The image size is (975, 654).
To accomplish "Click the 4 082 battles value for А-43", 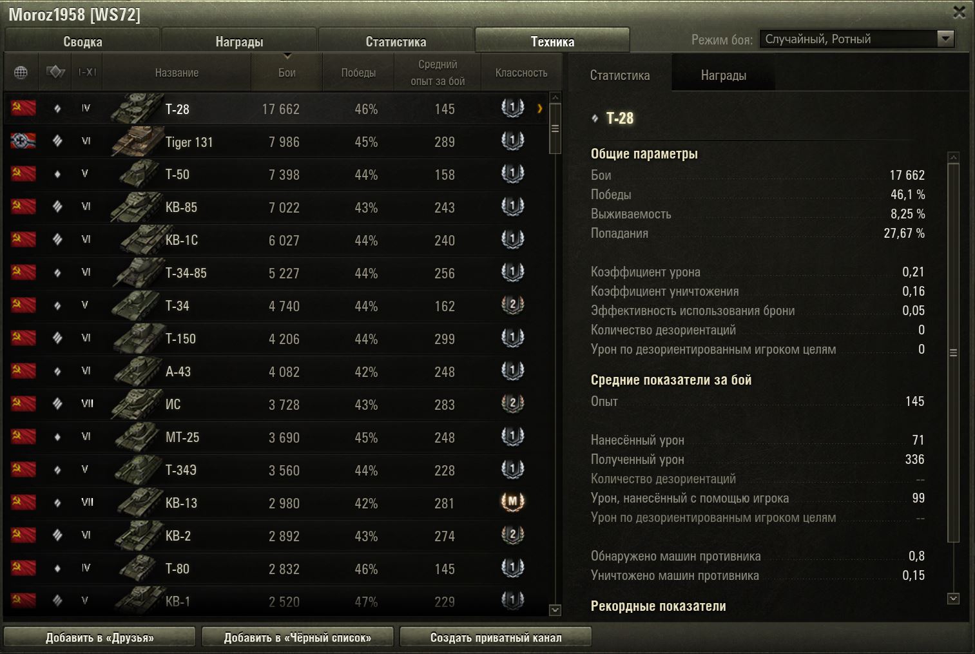I will pos(284,372).
